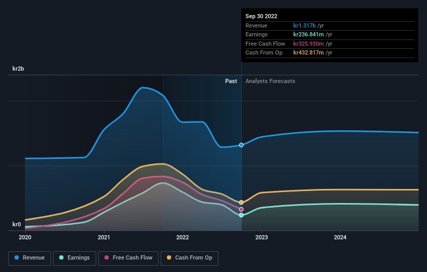
Task: Click the kr325.930m free cash flow value
Action: point(308,44)
